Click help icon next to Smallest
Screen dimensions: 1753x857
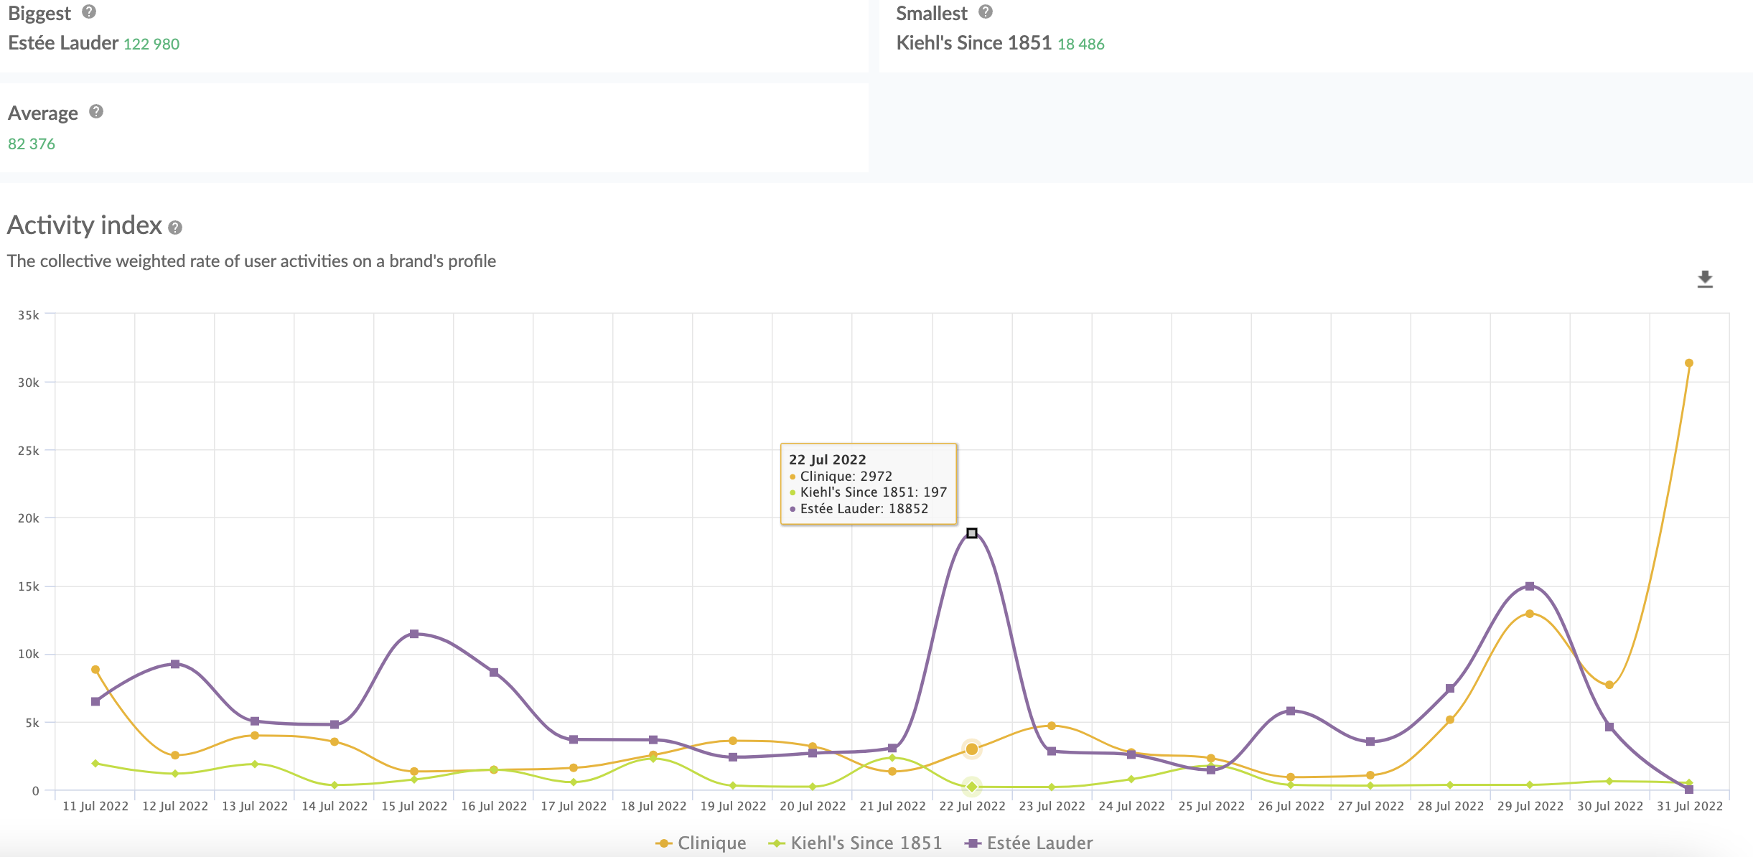click(x=986, y=11)
